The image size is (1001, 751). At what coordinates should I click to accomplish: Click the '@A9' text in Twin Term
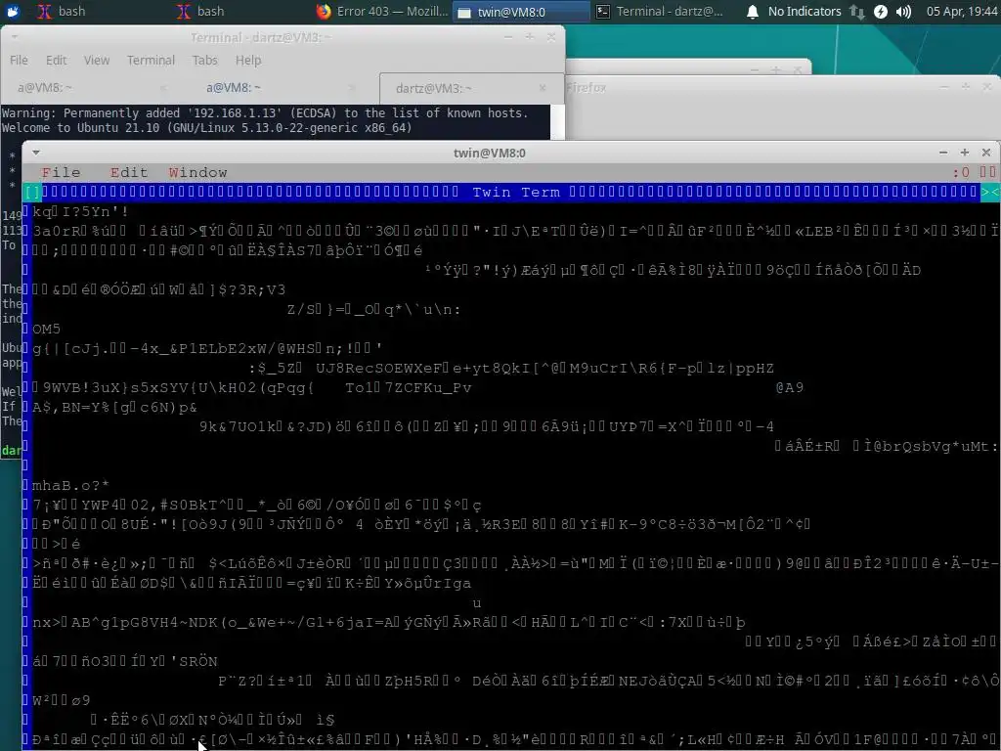[790, 387]
